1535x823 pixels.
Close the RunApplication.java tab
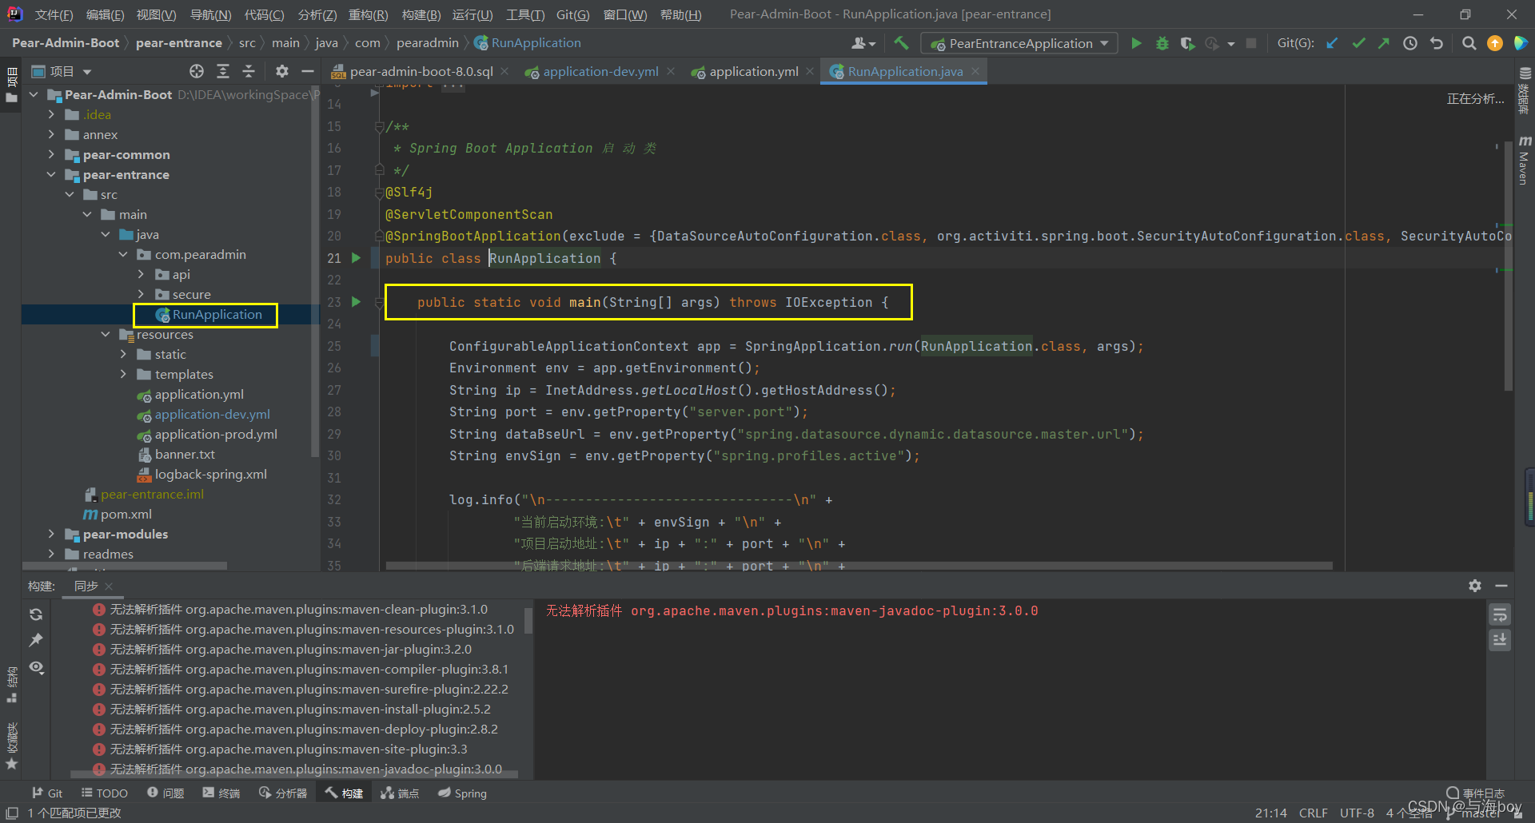click(x=975, y=71)
